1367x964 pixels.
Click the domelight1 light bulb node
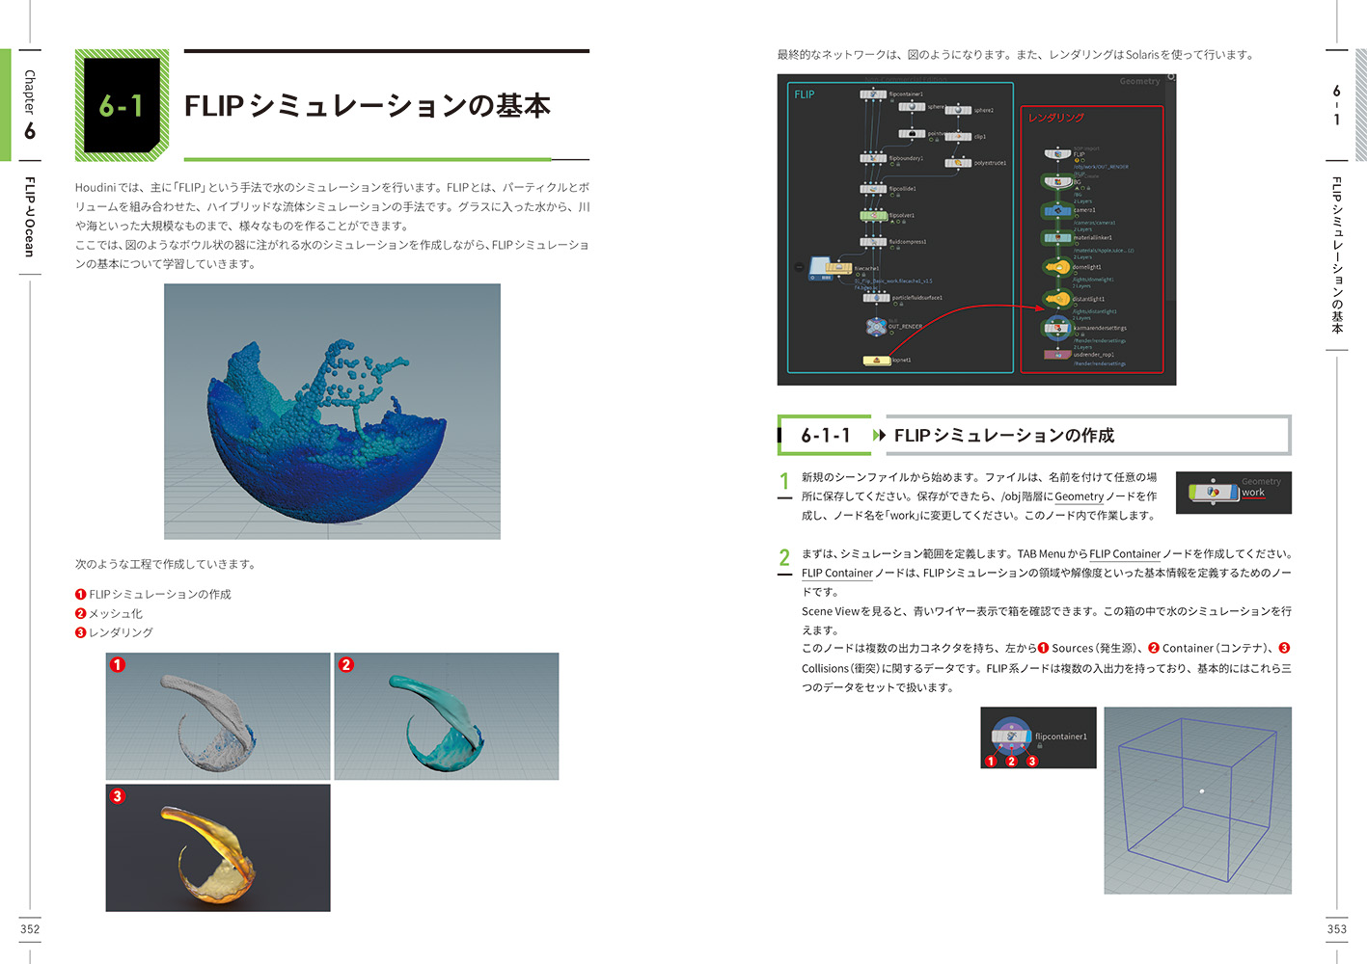click(x=1056, y=268)
